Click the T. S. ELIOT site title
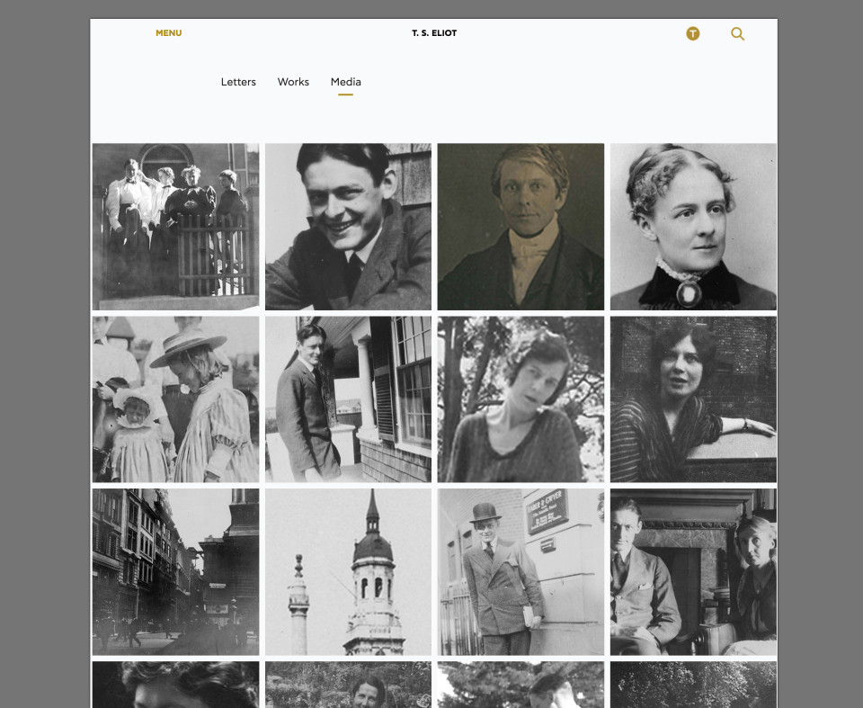This screenshot has height=708, width=863. click(x=434, y=33)
